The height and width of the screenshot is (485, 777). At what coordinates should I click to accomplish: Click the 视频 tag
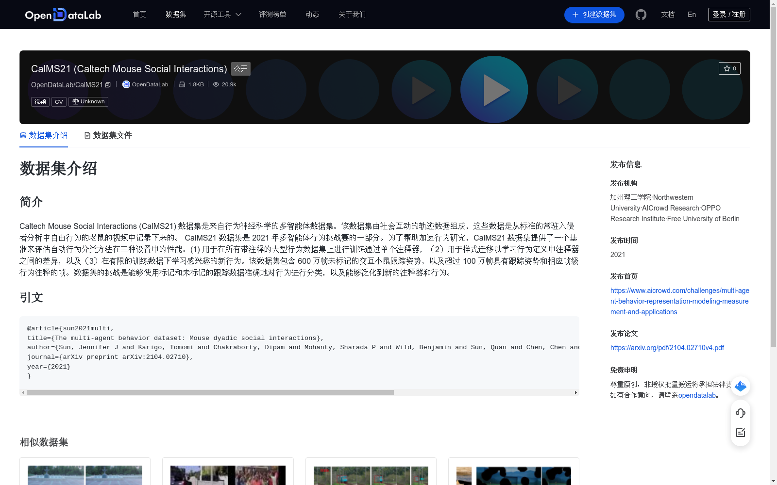point(40,102)
